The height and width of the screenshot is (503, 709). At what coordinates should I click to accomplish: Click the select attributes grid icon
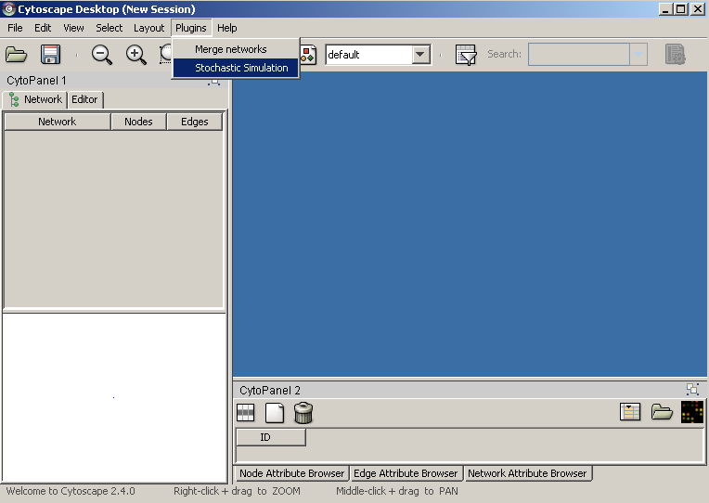click(x=246, y=413)
